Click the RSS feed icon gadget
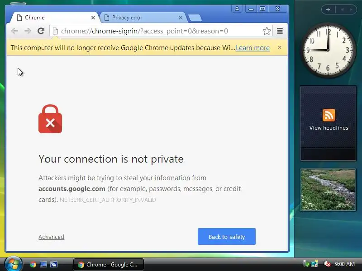The image size is (362, 271). coord(329,115)
